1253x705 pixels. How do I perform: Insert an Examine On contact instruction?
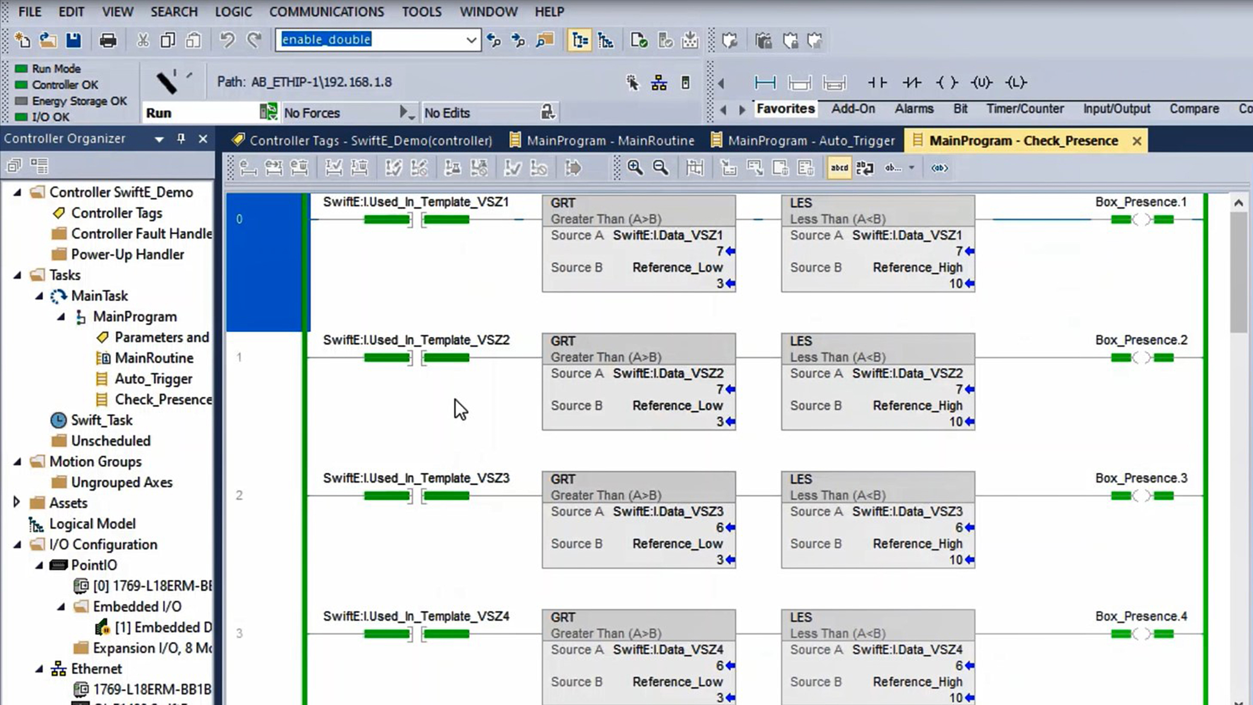tap(877, 83)
